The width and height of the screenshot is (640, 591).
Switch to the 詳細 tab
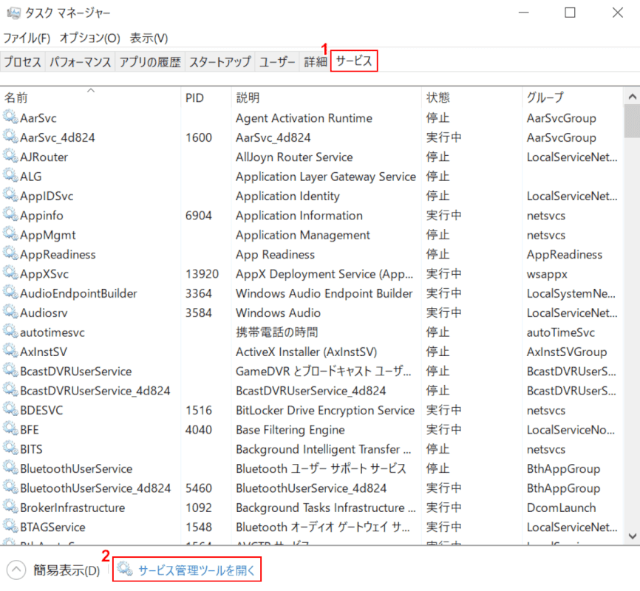pos(315,61)
